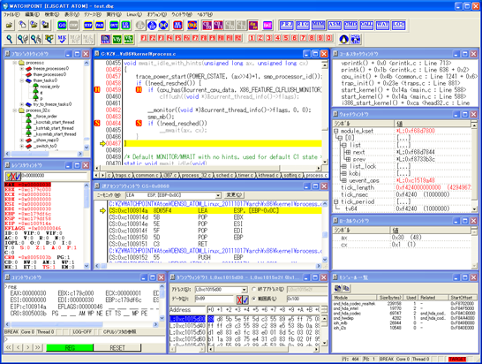Toggle the S breakpoint at line 00464
This screenshot has width=482, height=364.
pyautogui.click(x=97, y=123)
